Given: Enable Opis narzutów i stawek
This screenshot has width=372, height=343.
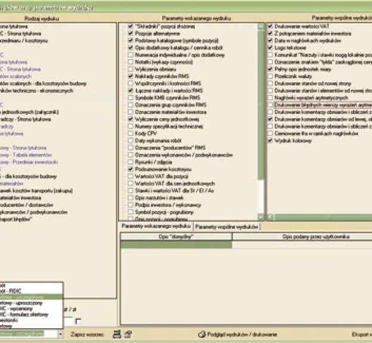Looking at the screenshot, I should pos(131,197).
